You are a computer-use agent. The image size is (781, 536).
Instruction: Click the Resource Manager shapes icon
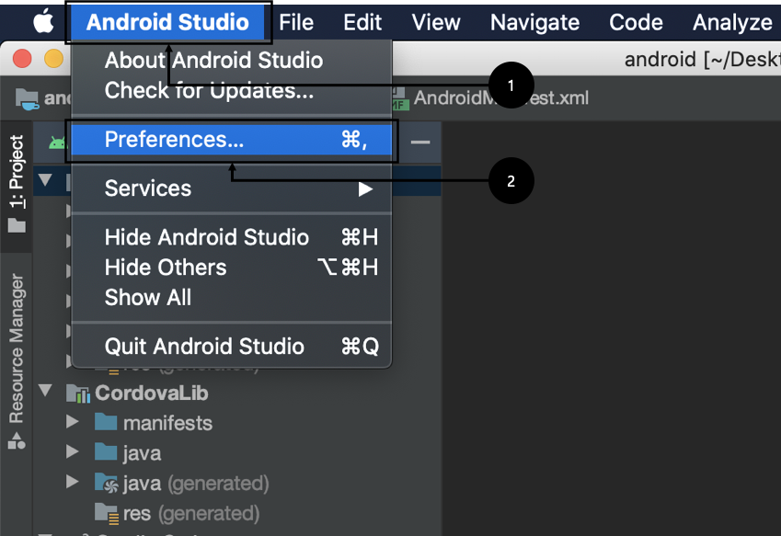[x=17, y=440]
